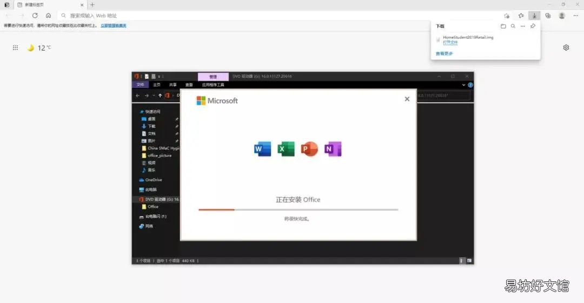The height and width of the screenshot is (303, 584).
Task: Go up one folder in Explorer
Action: click(x=160, y=96)
